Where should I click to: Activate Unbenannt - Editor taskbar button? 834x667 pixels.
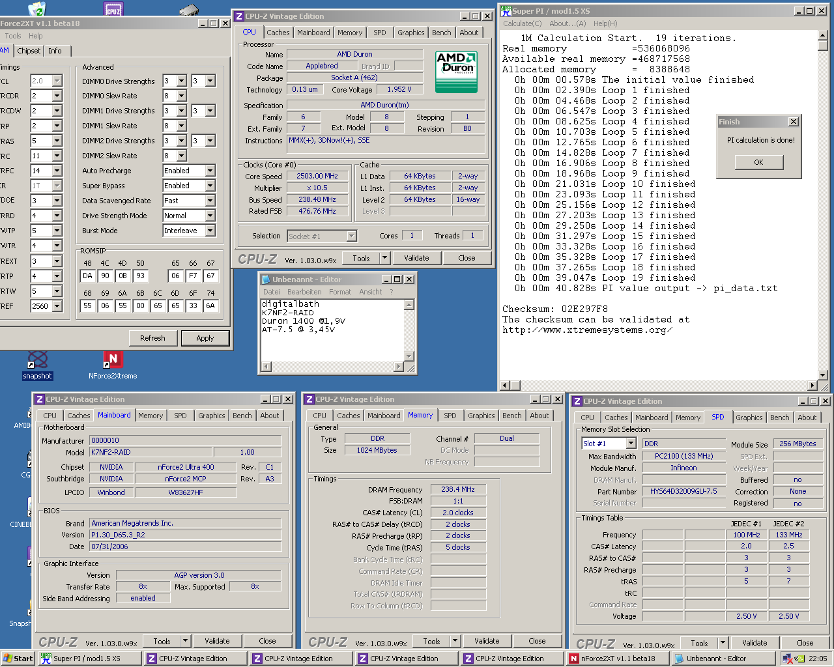[x=723, y=659]
